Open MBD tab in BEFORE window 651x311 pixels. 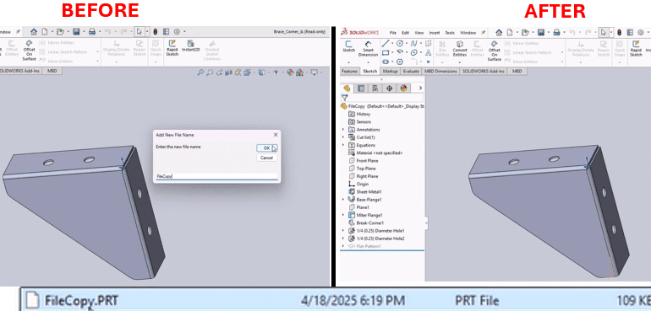[x=52, y=72]
